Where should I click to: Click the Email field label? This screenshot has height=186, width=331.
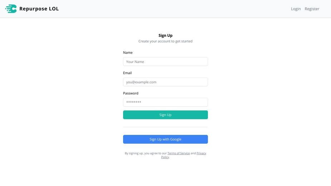[x=127, y=73]
